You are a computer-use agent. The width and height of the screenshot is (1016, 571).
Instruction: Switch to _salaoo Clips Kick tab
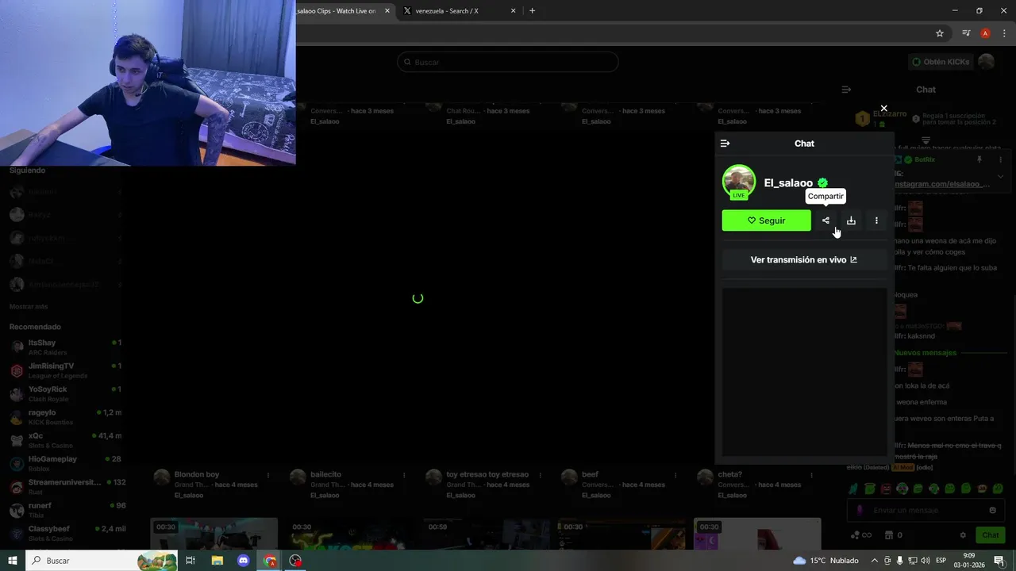[x=337, y=11]
